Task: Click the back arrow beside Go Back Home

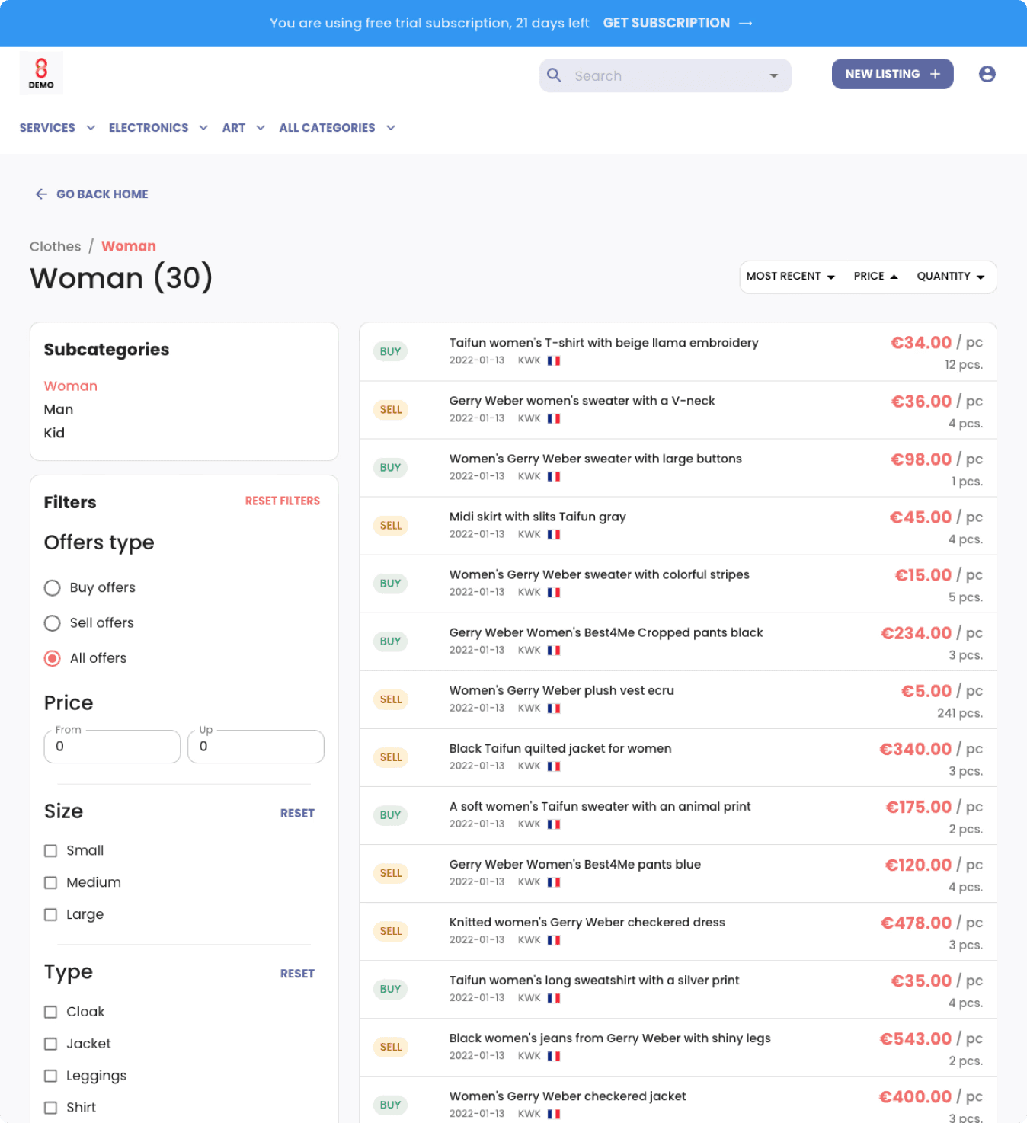Action: tap(41, 194)
